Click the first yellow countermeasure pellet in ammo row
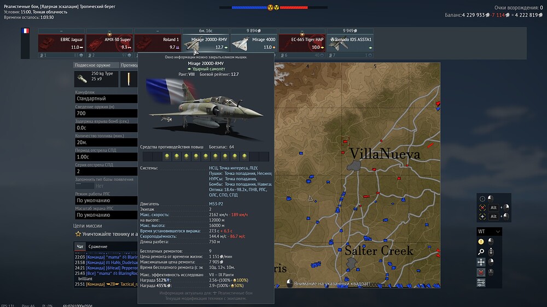The height and width of the screenshot is (307, 547). 167,156
